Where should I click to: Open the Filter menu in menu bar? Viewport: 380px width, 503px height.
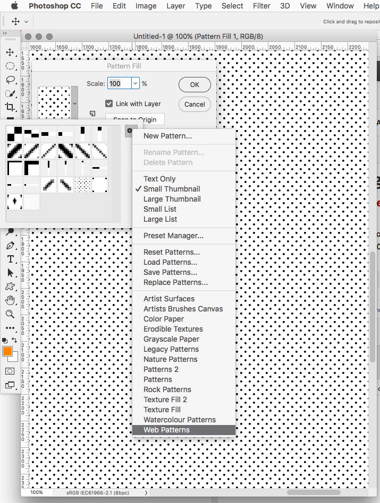tap(261, 6)
